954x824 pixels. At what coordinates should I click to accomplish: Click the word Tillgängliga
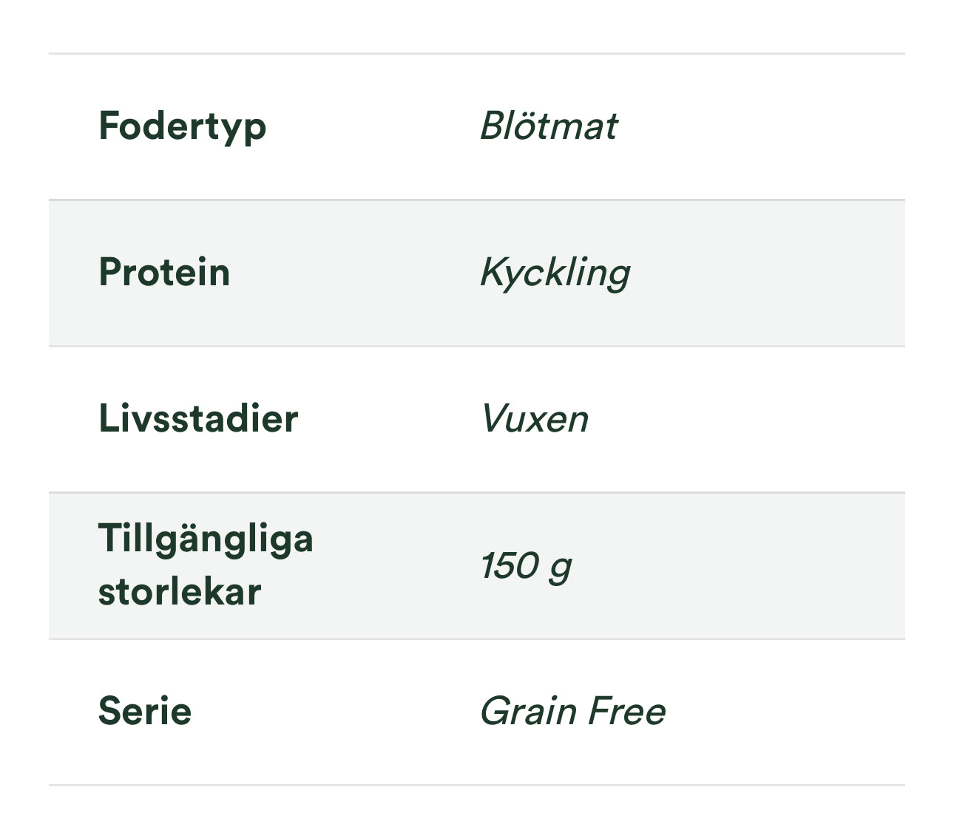click(x=206, y=539)
